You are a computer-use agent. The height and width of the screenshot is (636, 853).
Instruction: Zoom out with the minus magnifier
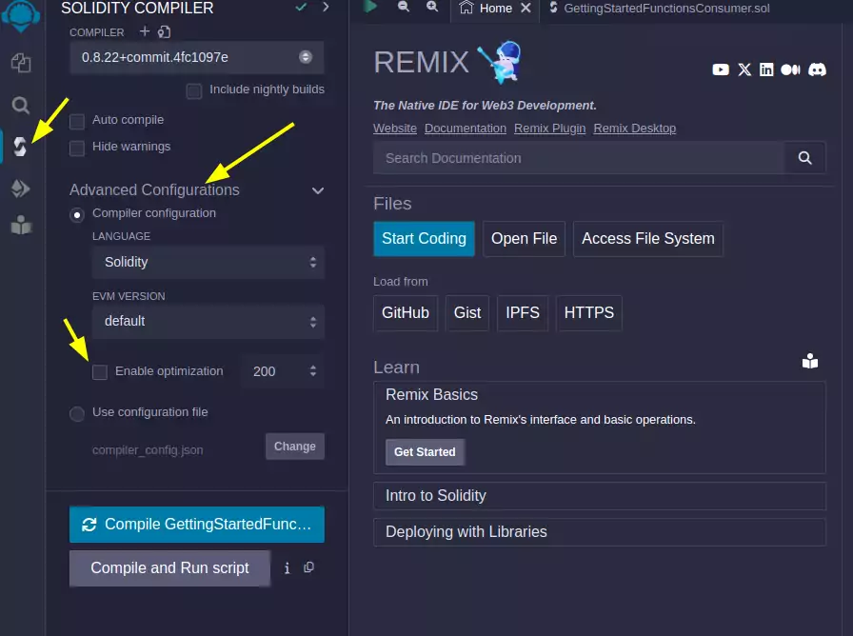tap(403, 7)
